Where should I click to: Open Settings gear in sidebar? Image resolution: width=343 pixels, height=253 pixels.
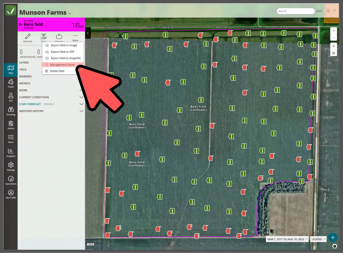11,166
